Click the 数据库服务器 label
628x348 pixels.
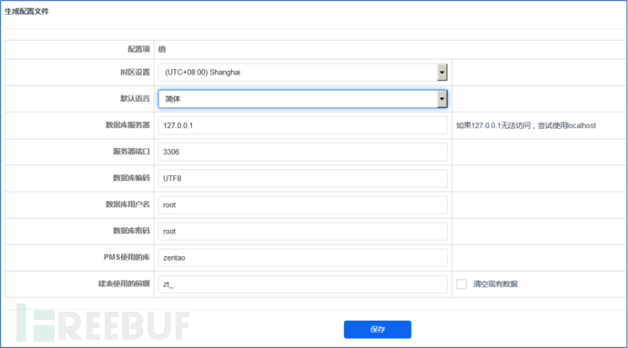(x=127, y=125)
